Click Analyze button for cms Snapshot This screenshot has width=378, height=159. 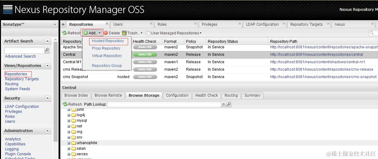click(145, 77)
